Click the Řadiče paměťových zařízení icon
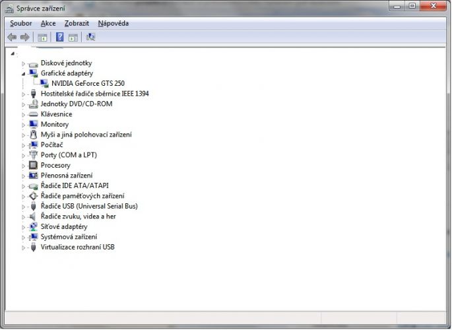Image resolution: width=452 pixels, height=330 pixels. (x=34, y=196)
